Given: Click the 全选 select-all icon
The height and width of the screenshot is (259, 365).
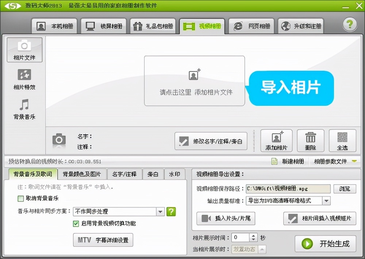Looking at the screenshot, I should tap(342, 140).
